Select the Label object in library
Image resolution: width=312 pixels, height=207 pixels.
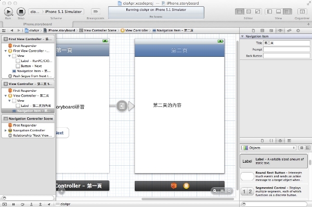click(x=274, y=161)
